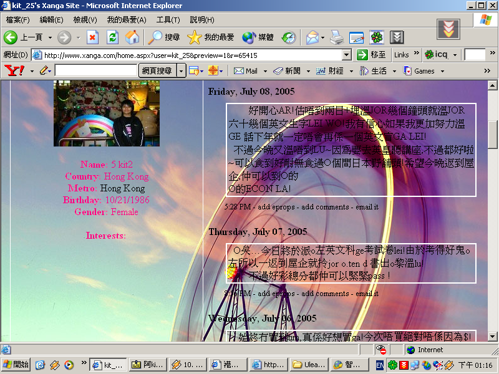Open the 我的最愛 favorites star in toolbar
The height and width of the screenshot is (374, 499).
click(x=211, y=37)
